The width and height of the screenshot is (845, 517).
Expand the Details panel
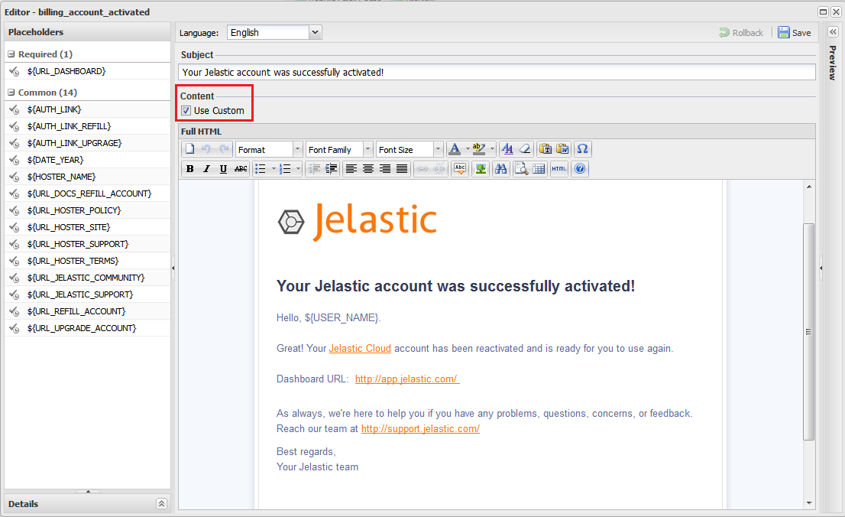click(x=161, y=503)
